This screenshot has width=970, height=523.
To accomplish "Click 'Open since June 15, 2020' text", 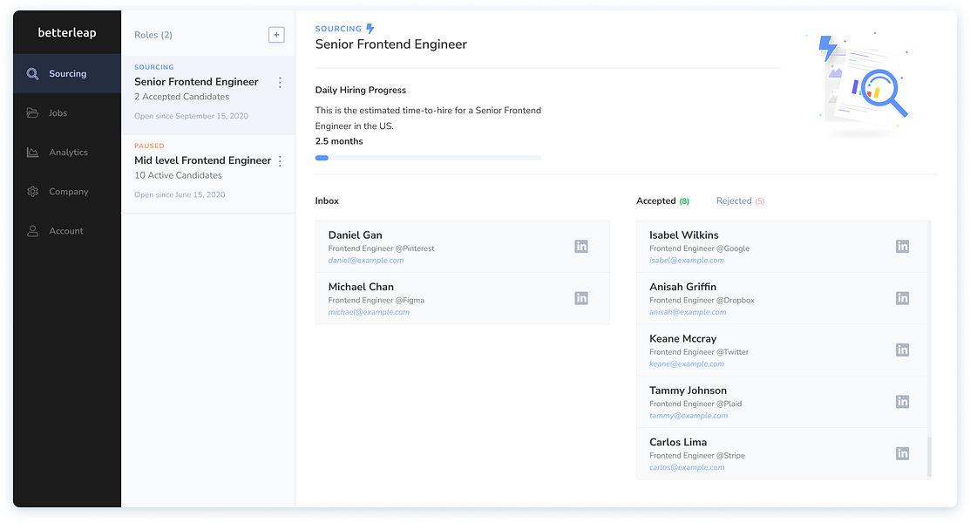I will tap(180, 195).
